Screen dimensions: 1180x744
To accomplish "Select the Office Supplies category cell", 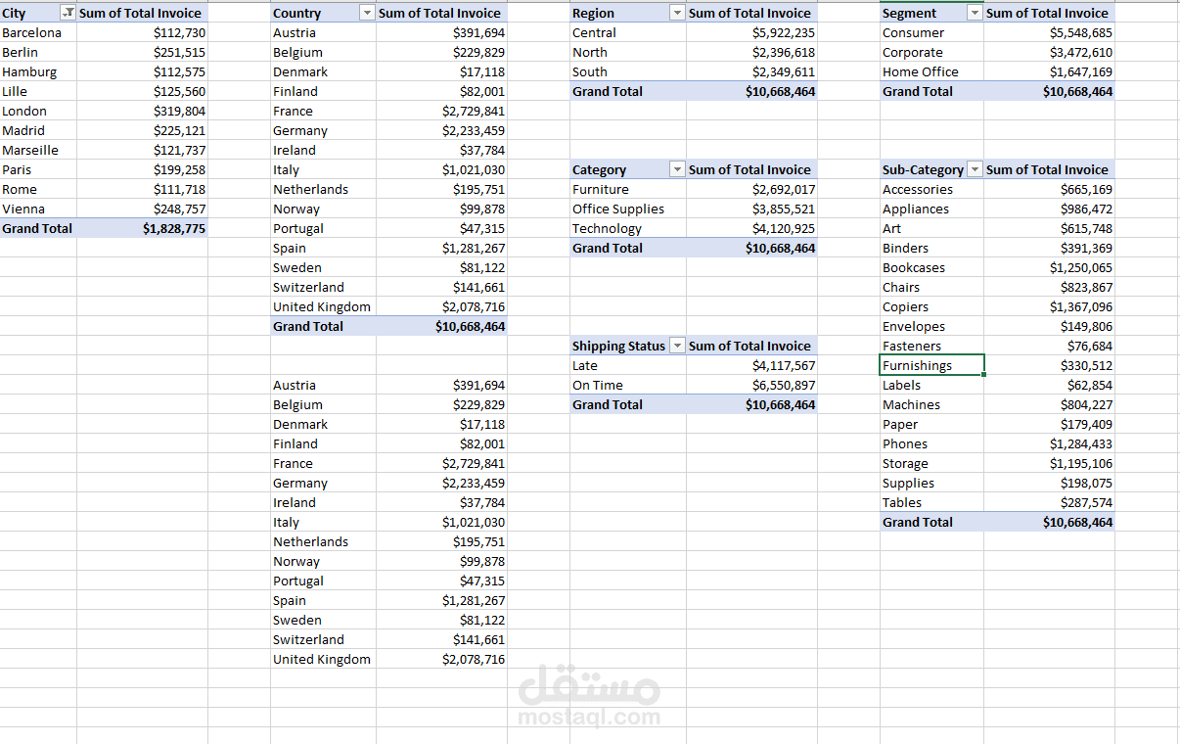I will (627, 209).
